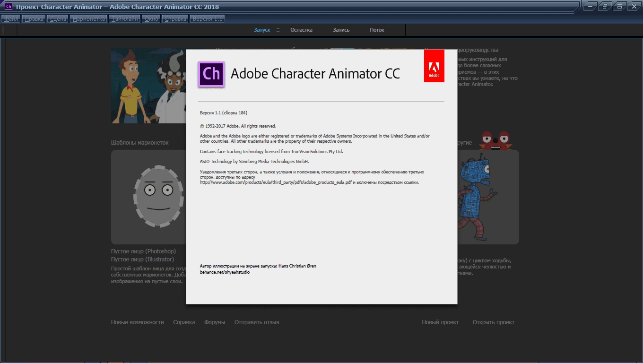
Task: Click the behance.net/ohyeahstudio text
Action: point(225,272)
